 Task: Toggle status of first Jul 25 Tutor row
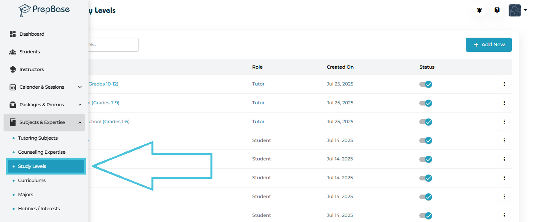(x=426, y=84)
